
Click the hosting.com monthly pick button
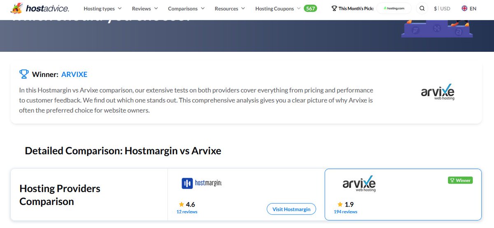tap(394, 8)
